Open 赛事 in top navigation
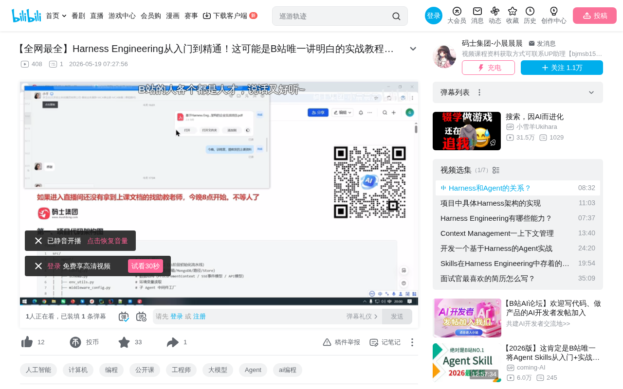The width and height of the screenshot is (623, 389). (191, 16)
